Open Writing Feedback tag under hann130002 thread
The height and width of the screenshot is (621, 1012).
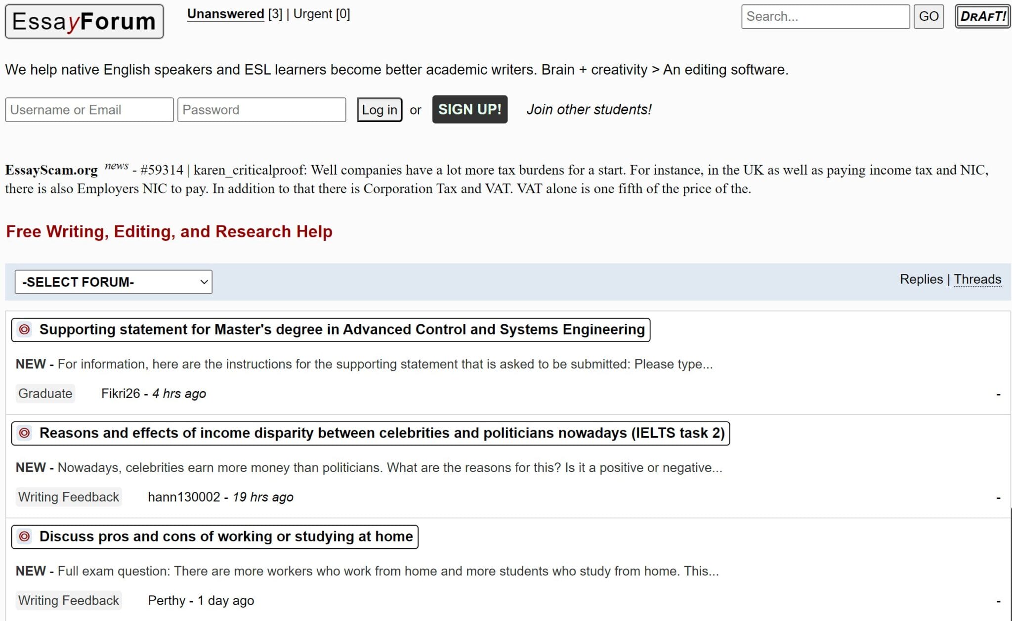(x=69, y=497)
